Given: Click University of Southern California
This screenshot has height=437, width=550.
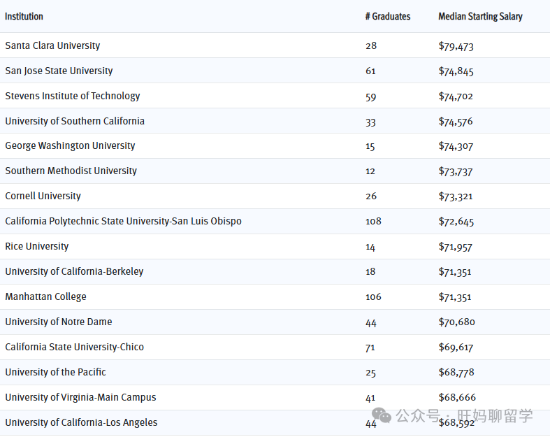Looking at the screenshot, I should (x=75, y=121).
